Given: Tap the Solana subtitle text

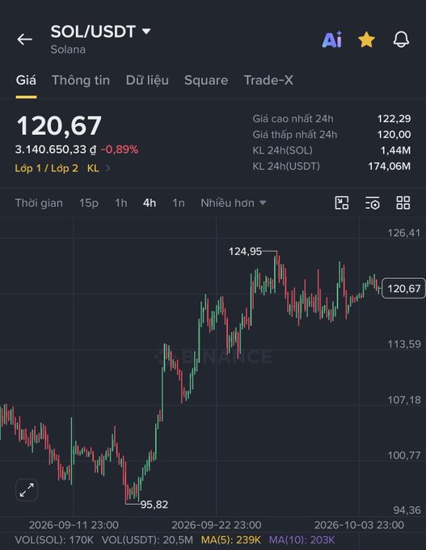Looking at the screenshot, I should [68, 49].
